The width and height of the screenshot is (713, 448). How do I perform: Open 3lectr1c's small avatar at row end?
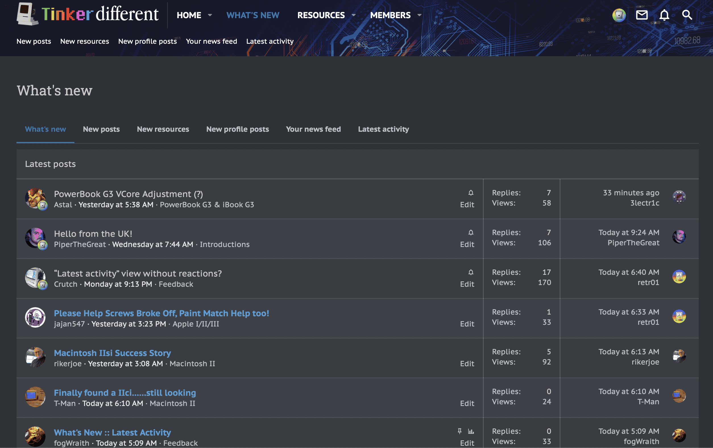(x=679, y=197)
